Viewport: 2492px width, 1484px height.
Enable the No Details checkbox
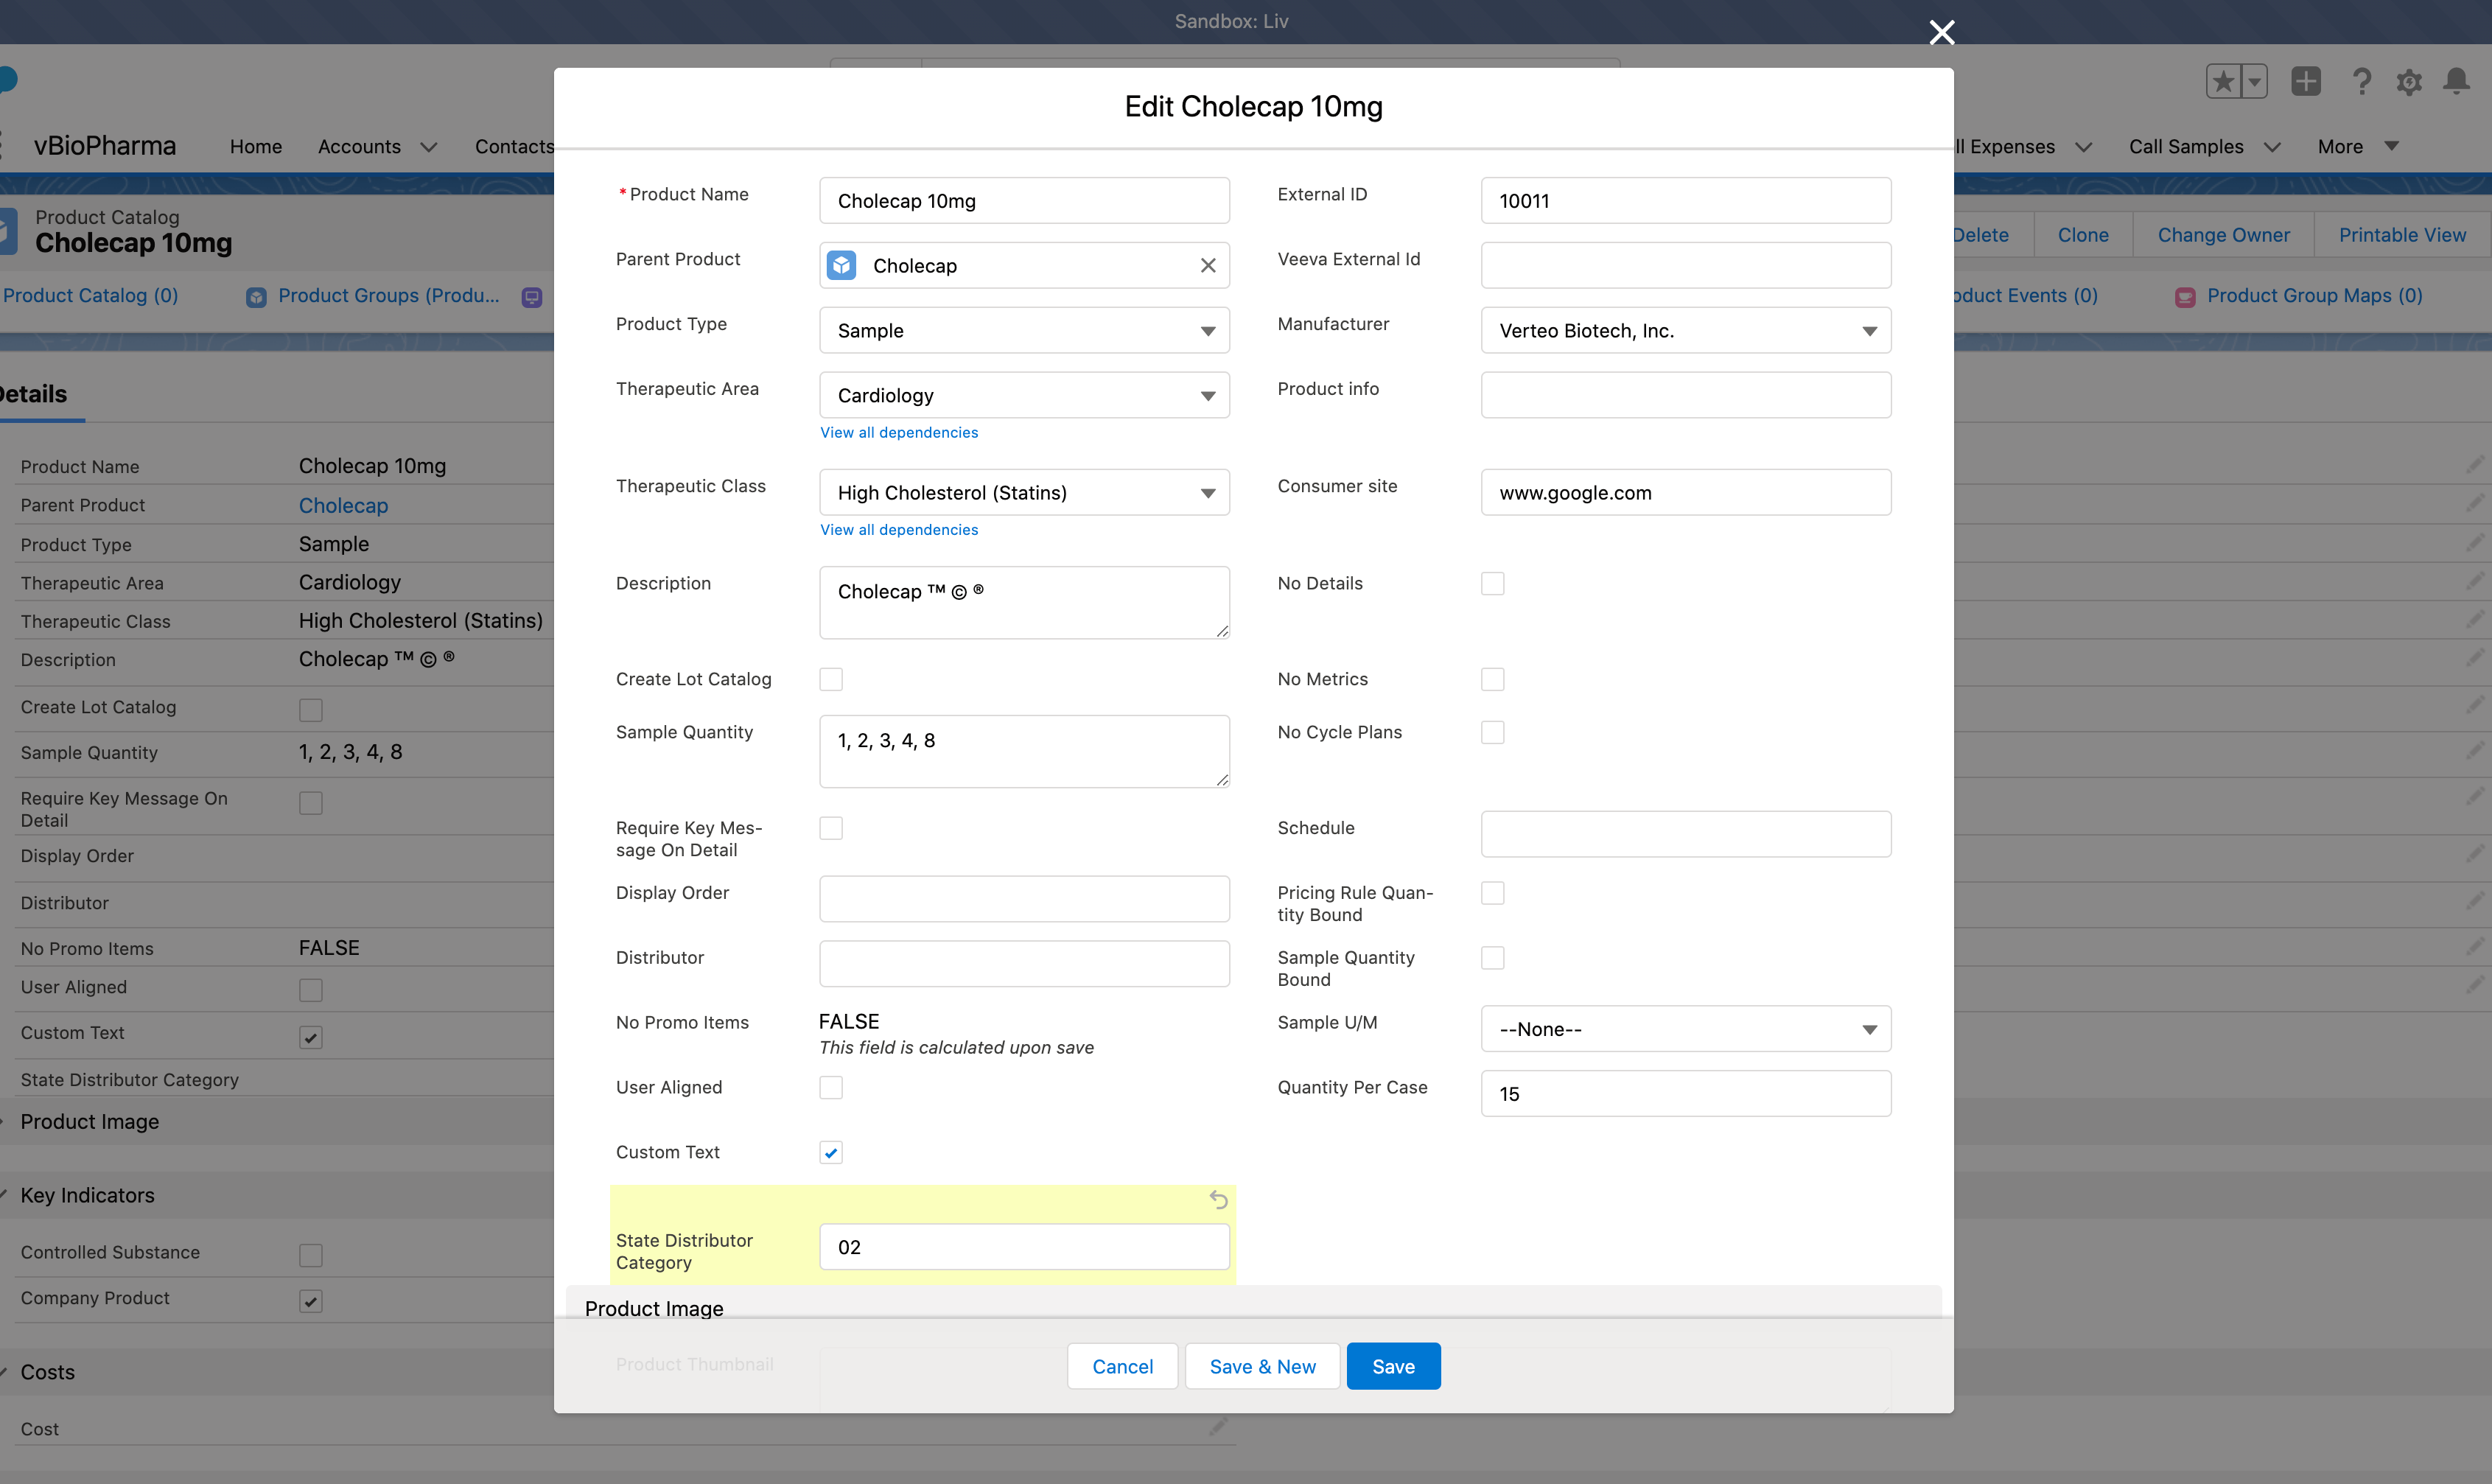point(1493,583)
